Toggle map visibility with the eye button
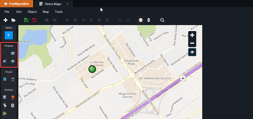The height and width of the screenshot is (119, 253). tap(192, 52)
